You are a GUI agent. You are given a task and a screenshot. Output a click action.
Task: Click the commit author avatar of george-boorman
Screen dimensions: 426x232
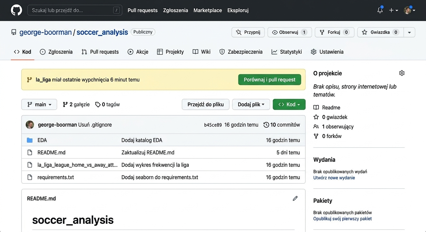click(x=30, y=125)
